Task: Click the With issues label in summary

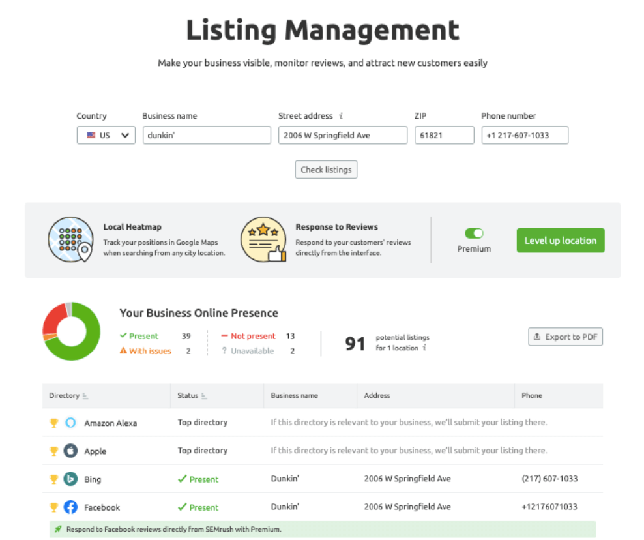Action: tap(150, 351)
